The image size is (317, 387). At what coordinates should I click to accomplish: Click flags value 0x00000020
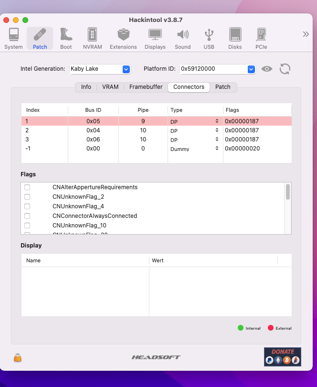tap(242, 149)
